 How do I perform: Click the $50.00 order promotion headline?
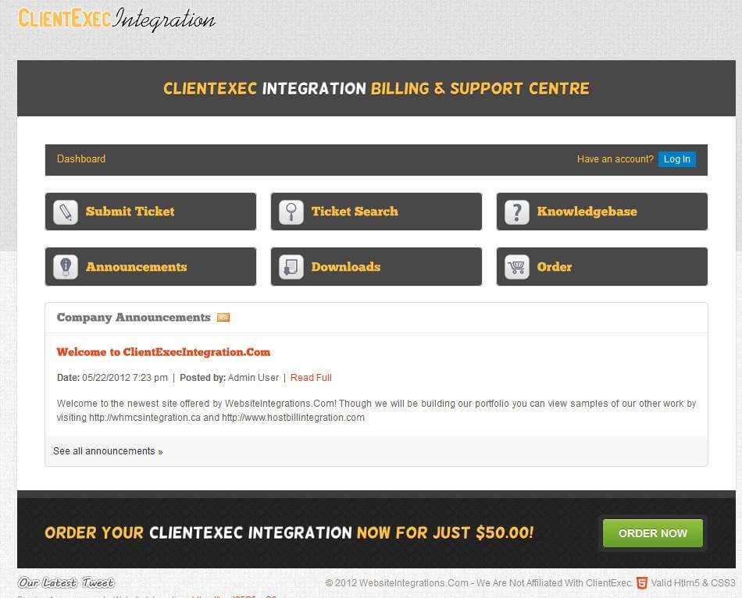[289, 532]
